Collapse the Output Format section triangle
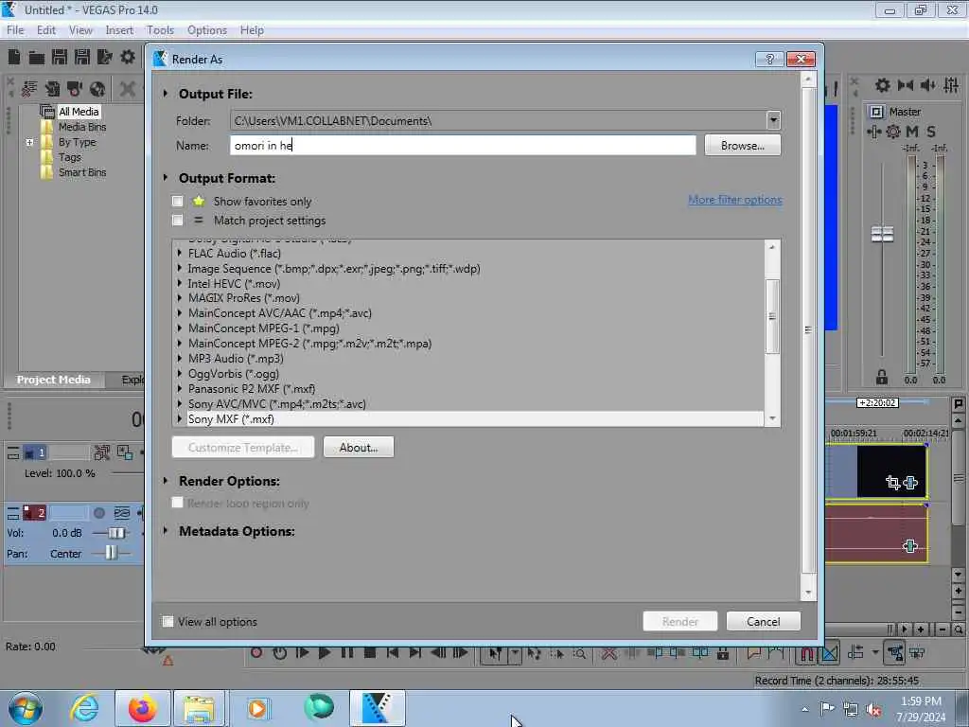The height and width of the screenshot is (727, 969). pyautogui.click(x=166, y=177)
